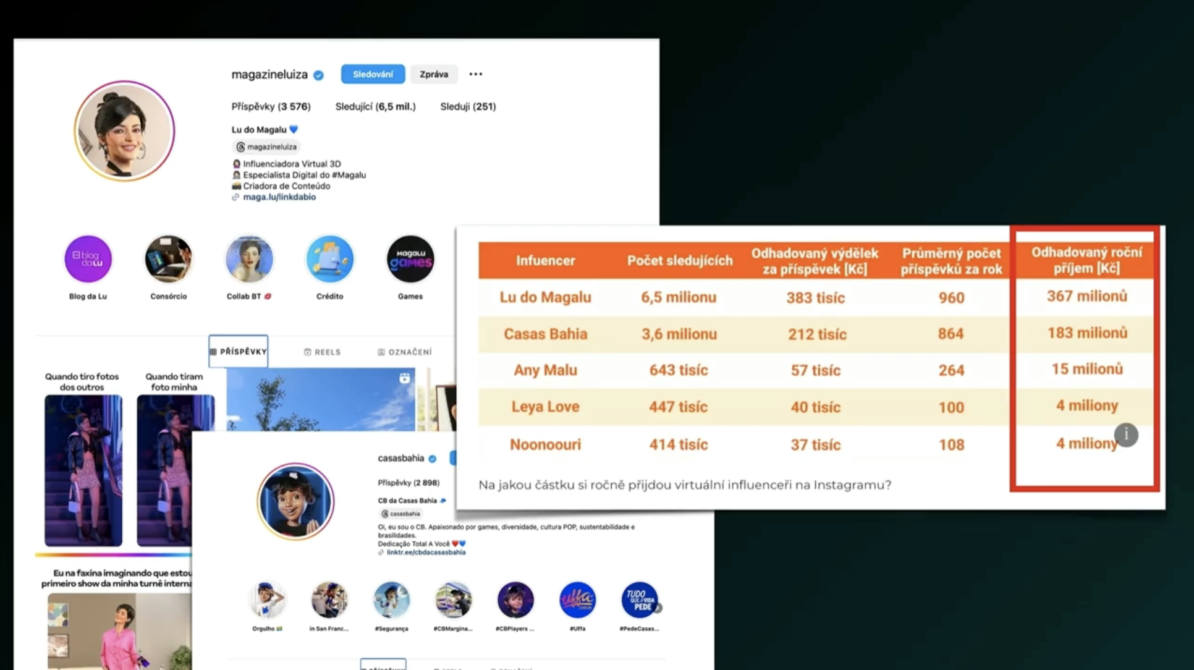Click casasbahia verified badge

433,459
